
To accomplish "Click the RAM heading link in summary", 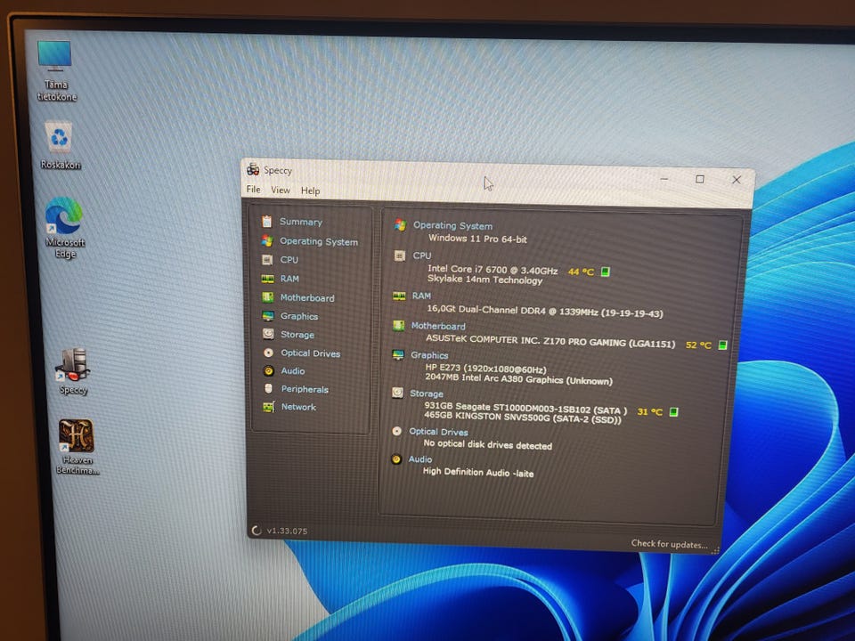I will [x=421, y=296].
